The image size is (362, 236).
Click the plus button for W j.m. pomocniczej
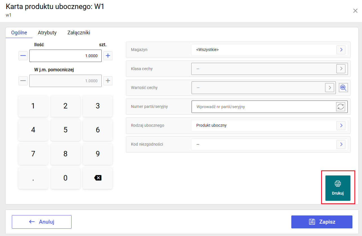(108, 81)
